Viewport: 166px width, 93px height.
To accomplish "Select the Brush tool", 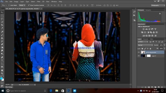I will pos(2,35).
